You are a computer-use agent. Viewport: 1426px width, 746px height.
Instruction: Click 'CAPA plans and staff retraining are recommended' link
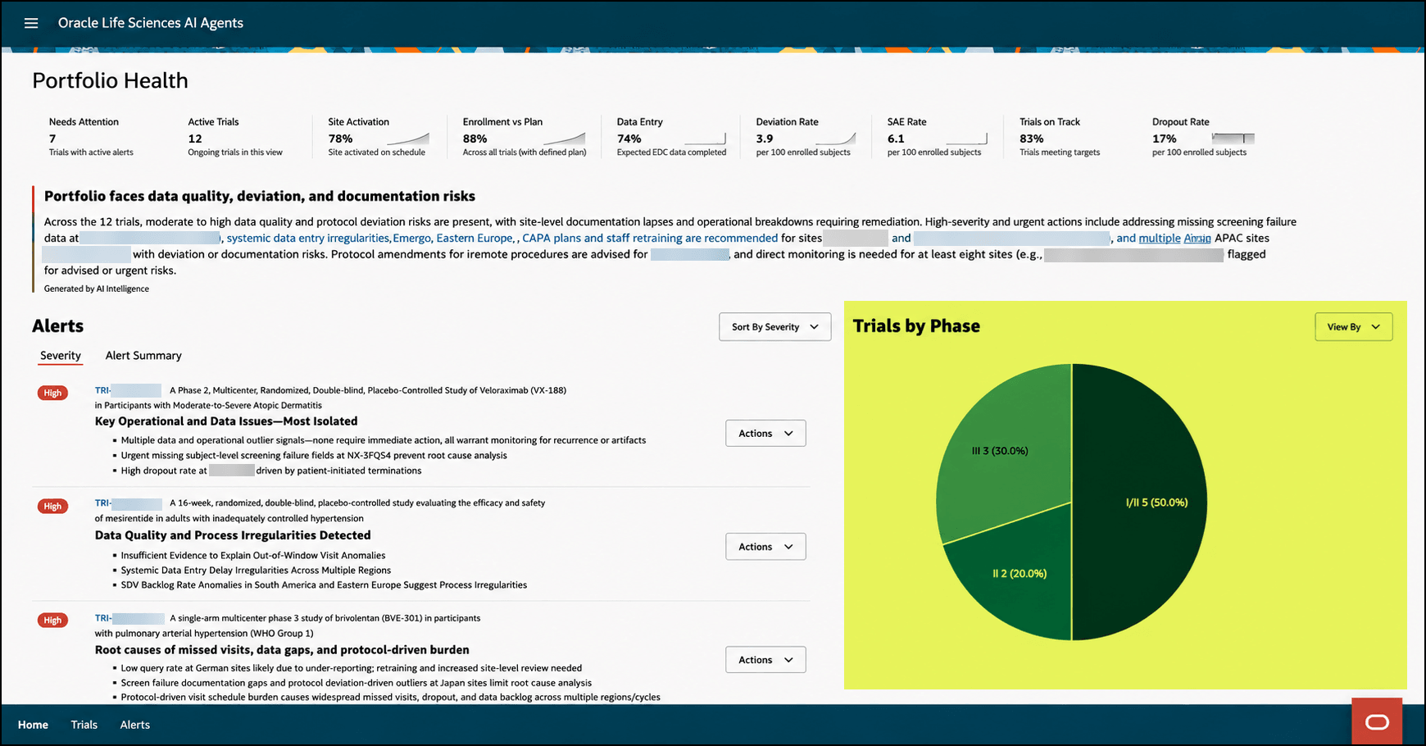[650, 238]
